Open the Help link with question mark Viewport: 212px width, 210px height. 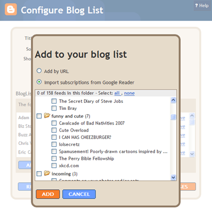click(x=202, y=5)
